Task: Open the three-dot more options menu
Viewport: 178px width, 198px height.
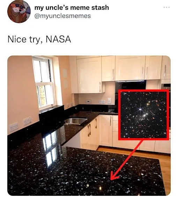Action: (166, 7)
